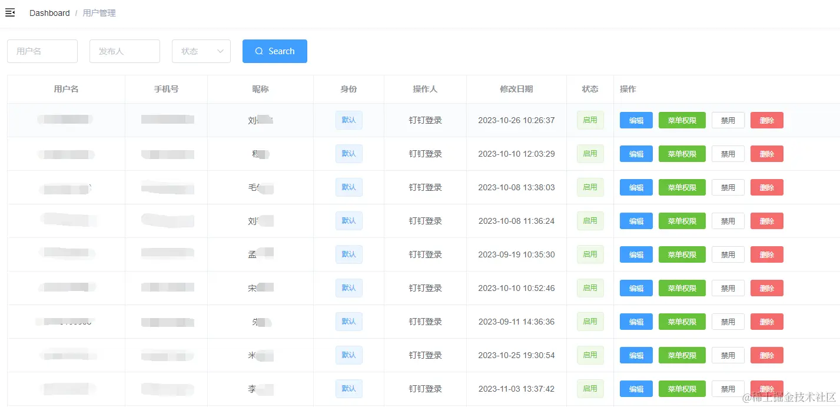Click 编辑 in the 2023-10-10 12:03:29 row

[636, 154]
